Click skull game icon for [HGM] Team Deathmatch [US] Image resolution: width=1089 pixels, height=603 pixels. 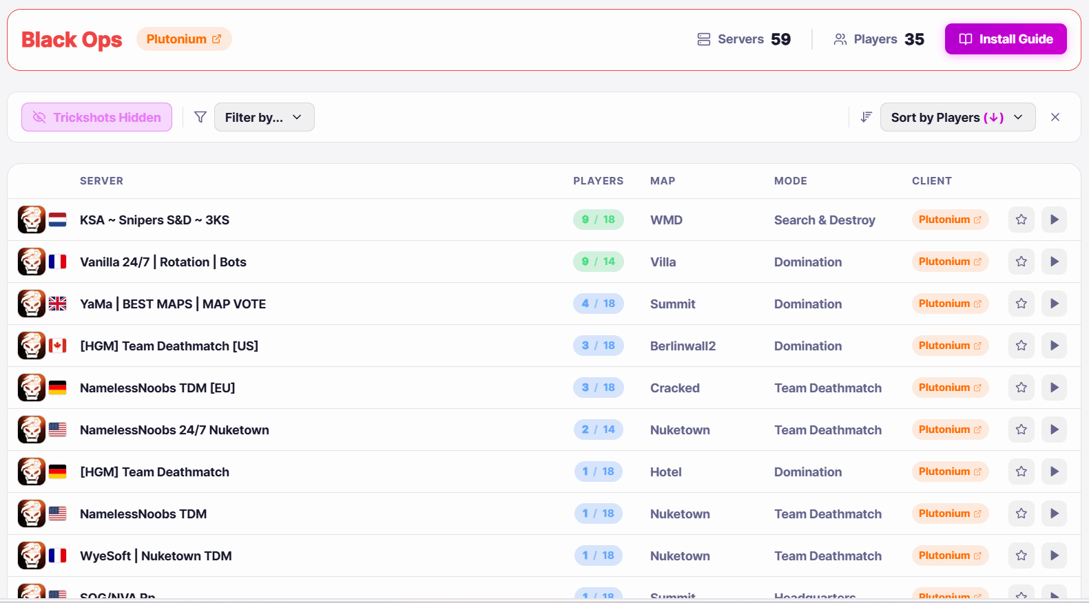coord(32,346)
